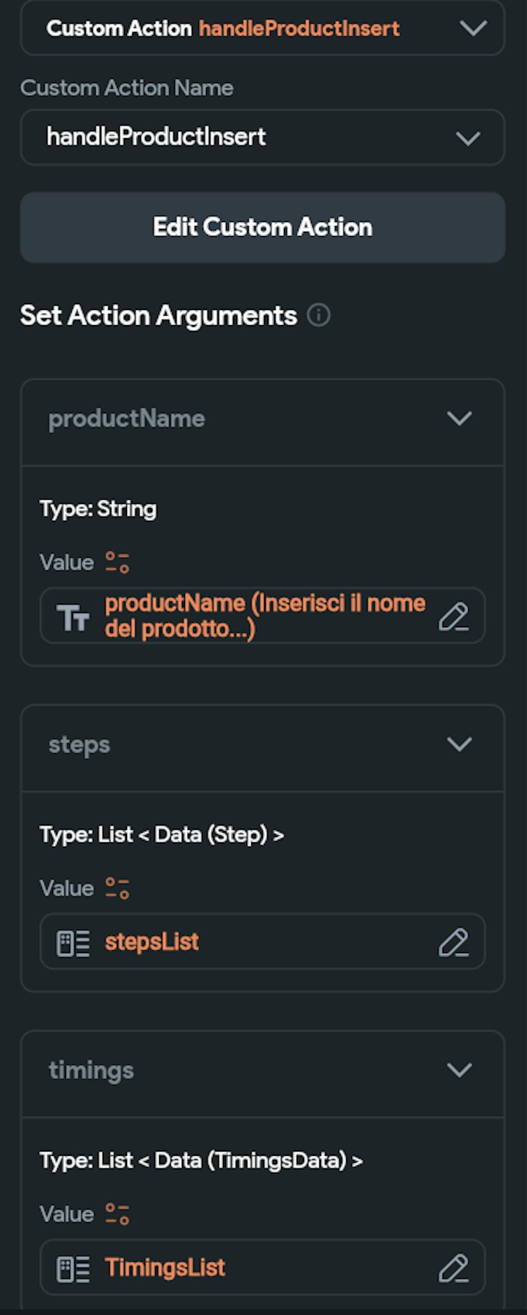Screen dimensions: 527x1315
Task: Click the list data icon beside stepsList
Action: 73,943
